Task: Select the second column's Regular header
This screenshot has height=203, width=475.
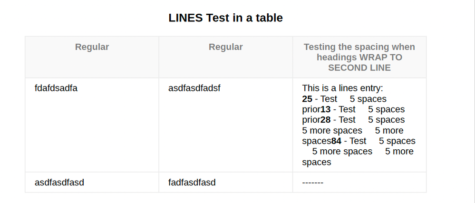Action: click(x=225, y=47)
